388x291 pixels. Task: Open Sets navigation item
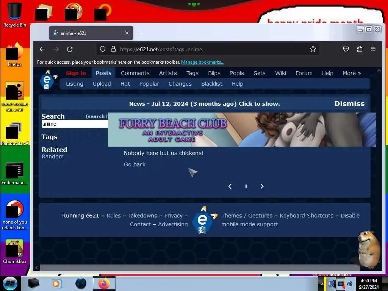click(x=259, y=73)
